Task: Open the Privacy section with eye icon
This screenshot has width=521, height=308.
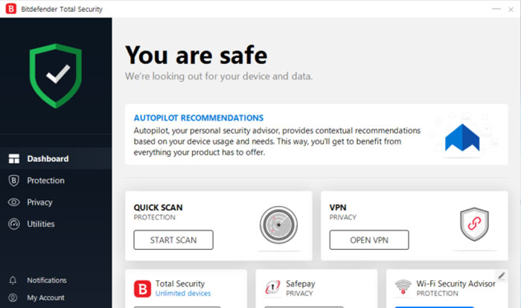Action: [39, 202]
